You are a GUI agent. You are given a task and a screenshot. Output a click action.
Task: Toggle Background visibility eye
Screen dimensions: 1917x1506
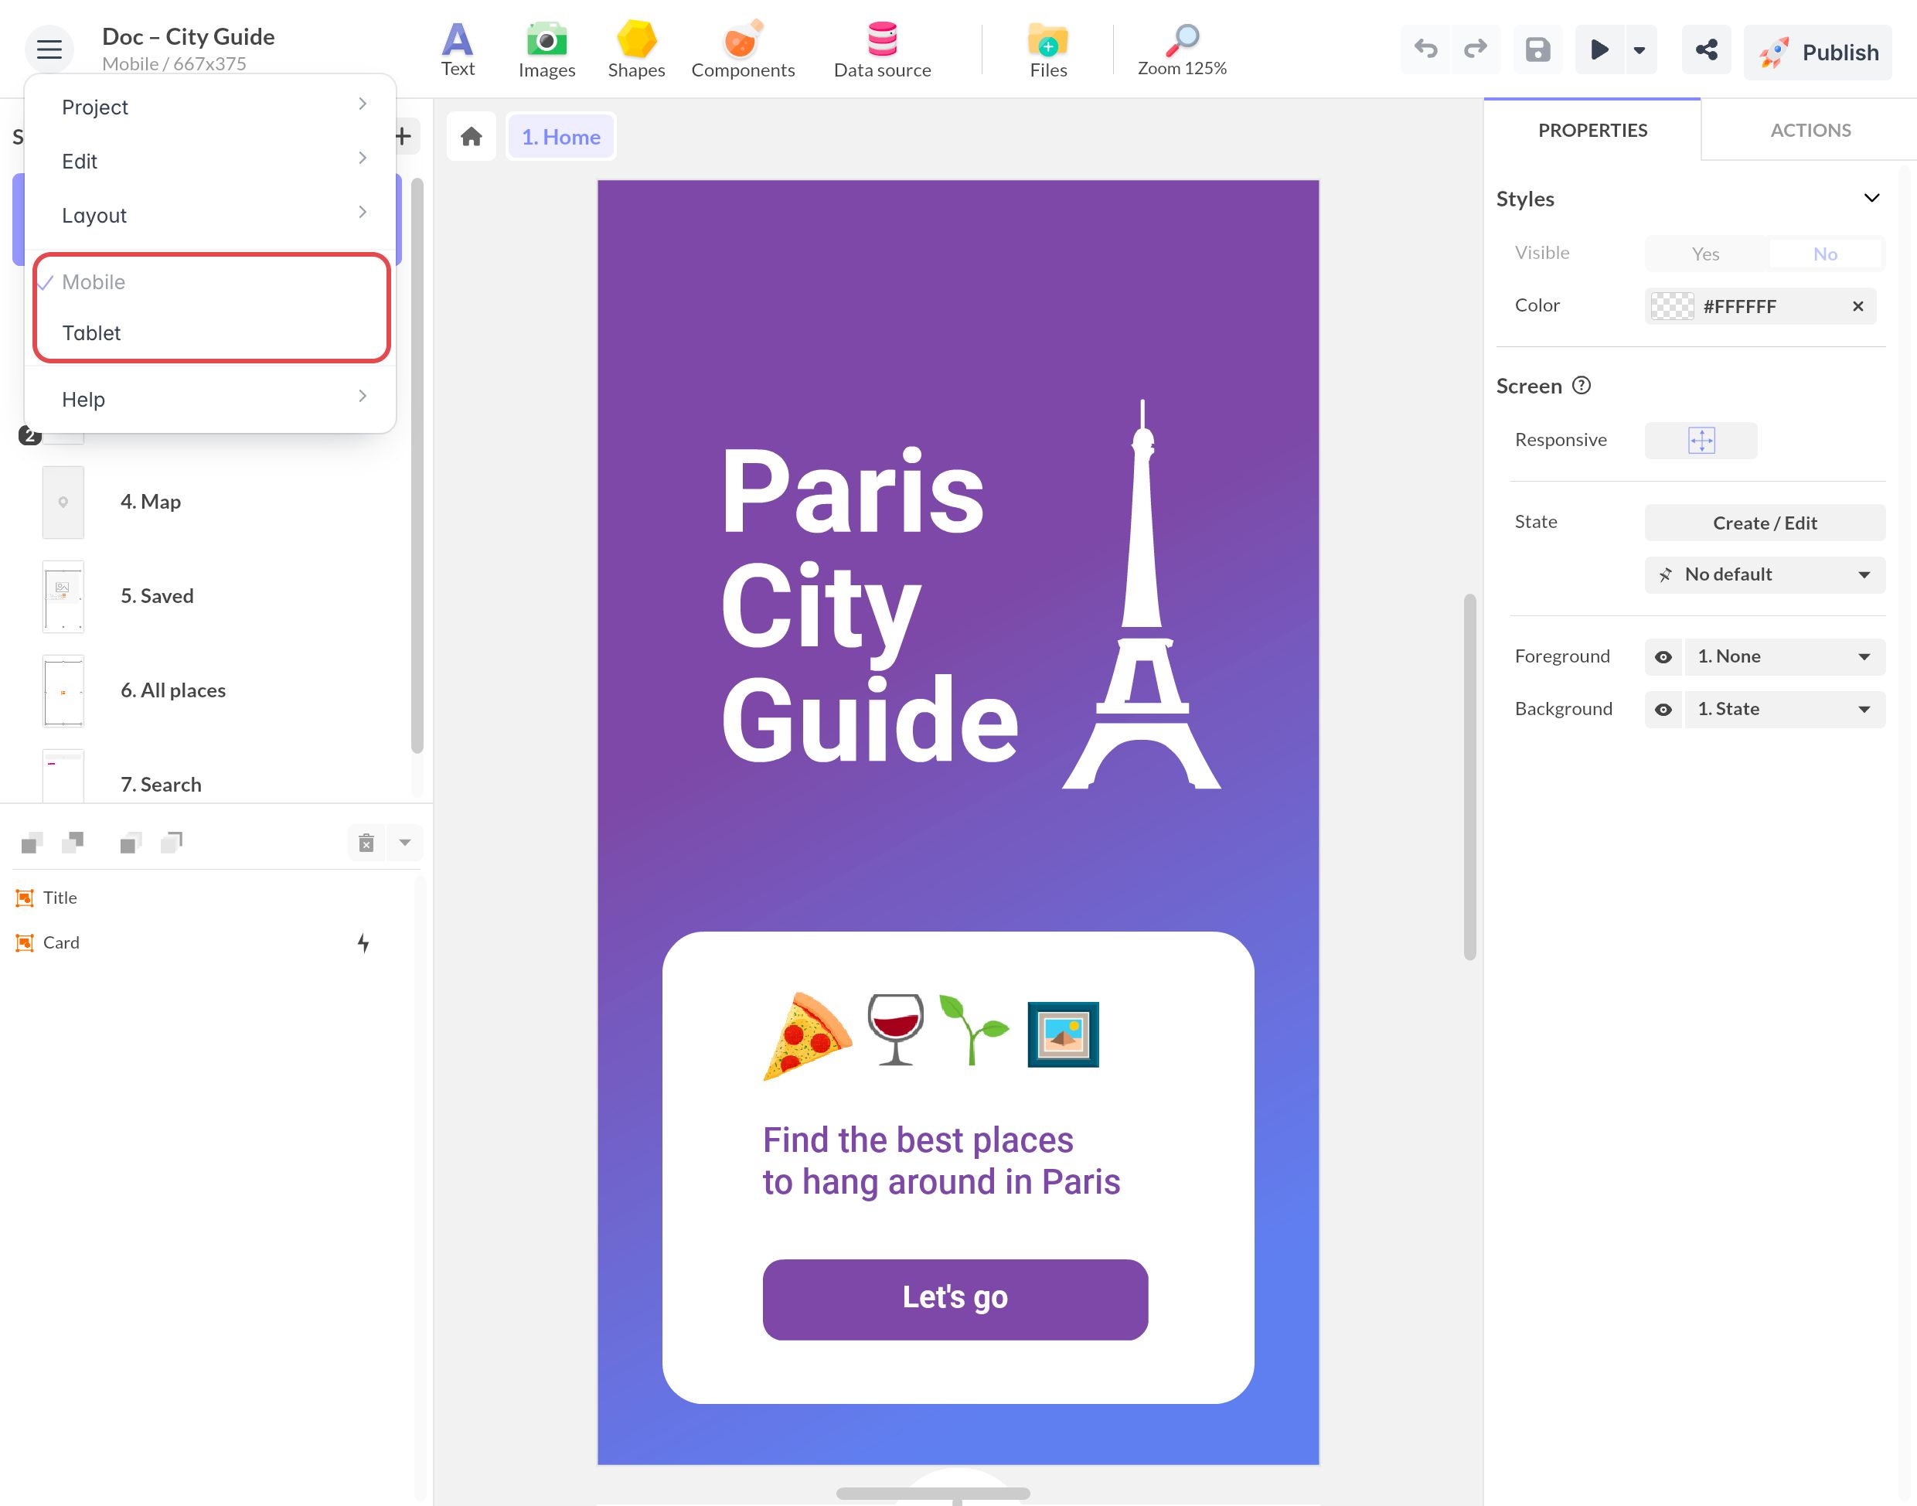coord(1662,710)
